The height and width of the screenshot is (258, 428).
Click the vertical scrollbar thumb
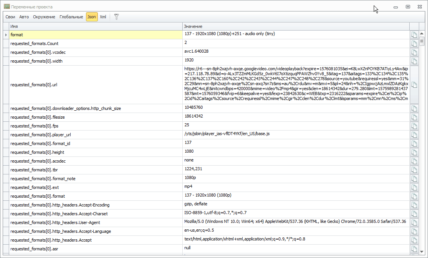point(422,41)
